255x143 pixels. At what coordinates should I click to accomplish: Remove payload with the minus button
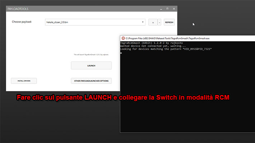[159, 22]
